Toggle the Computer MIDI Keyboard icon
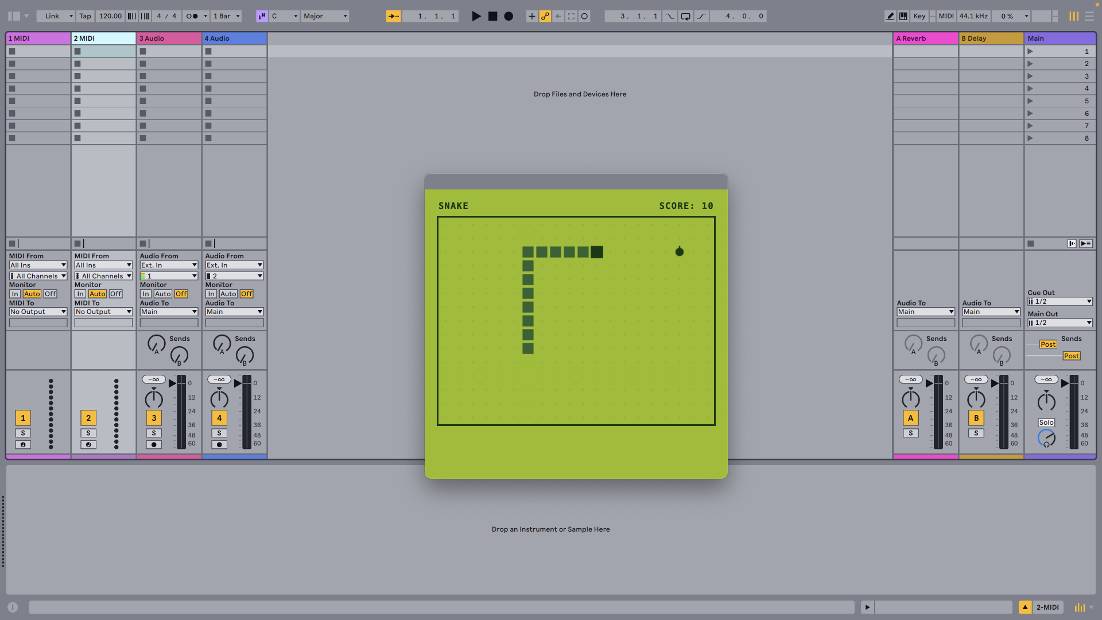This screenshot has width=1102, height=620. pyautogui.click(x=903, y=16)
